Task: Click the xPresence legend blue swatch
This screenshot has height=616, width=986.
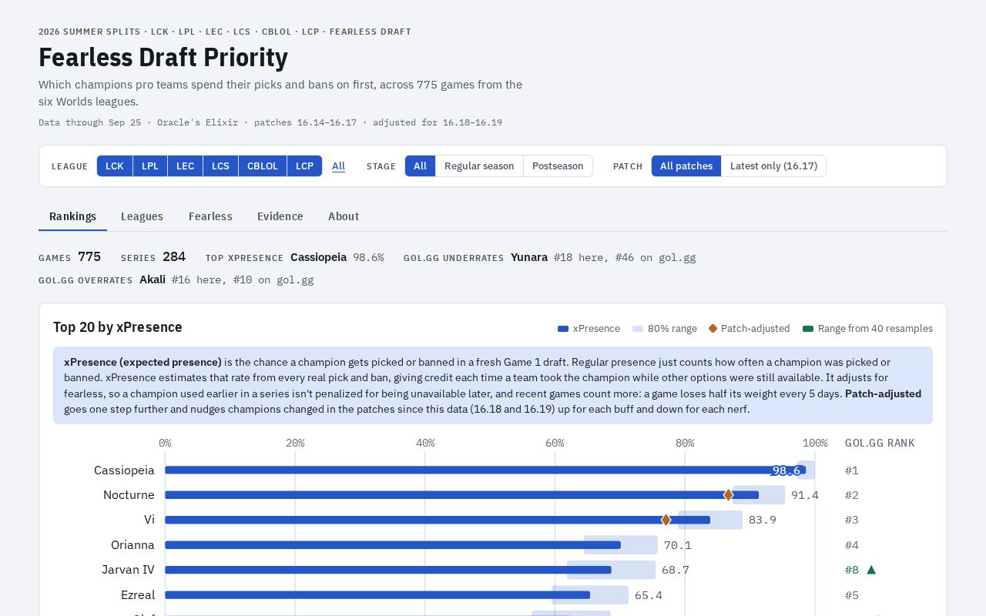Action: pos(563,329)
